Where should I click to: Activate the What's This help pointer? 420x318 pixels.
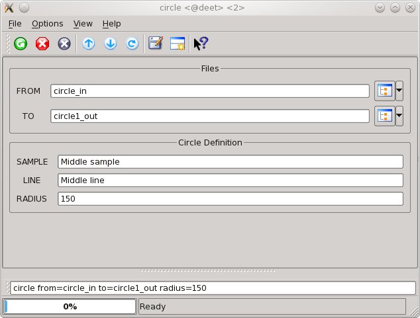tap(201, 44)
